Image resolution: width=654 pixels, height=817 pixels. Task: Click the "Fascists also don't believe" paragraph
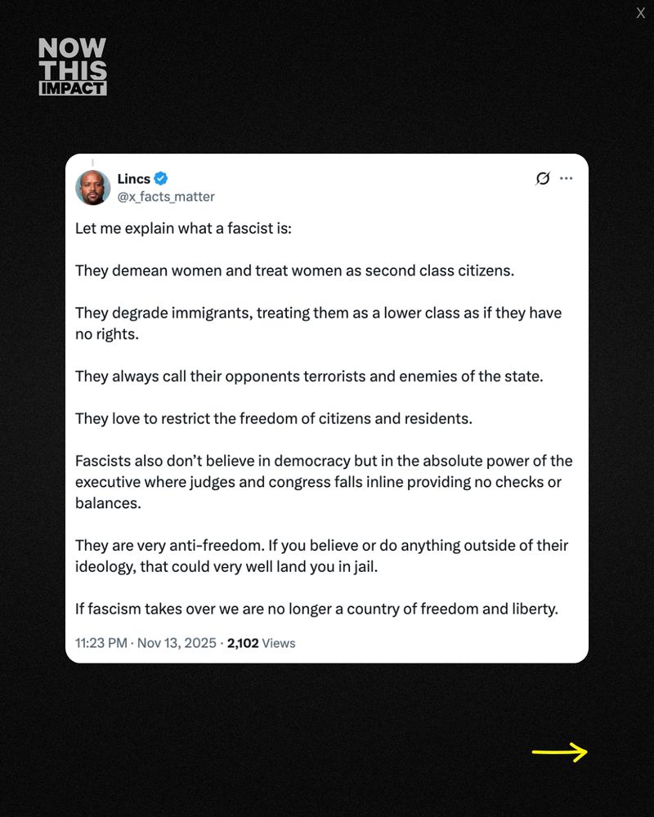coord(324,482)
